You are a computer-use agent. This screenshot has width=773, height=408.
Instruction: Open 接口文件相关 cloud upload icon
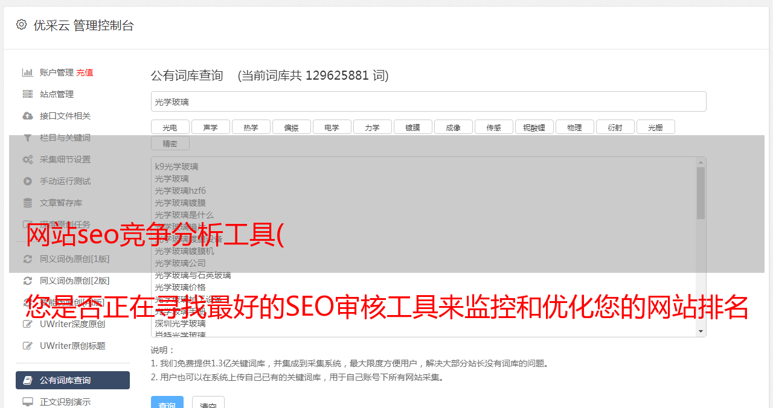(28, 116)
